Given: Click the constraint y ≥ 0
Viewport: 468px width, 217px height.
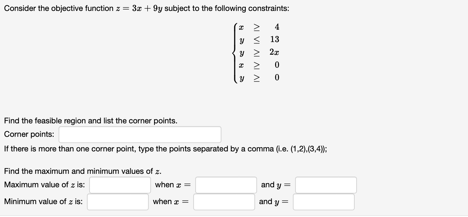Looking at the screenshot, I should point(258,78).
